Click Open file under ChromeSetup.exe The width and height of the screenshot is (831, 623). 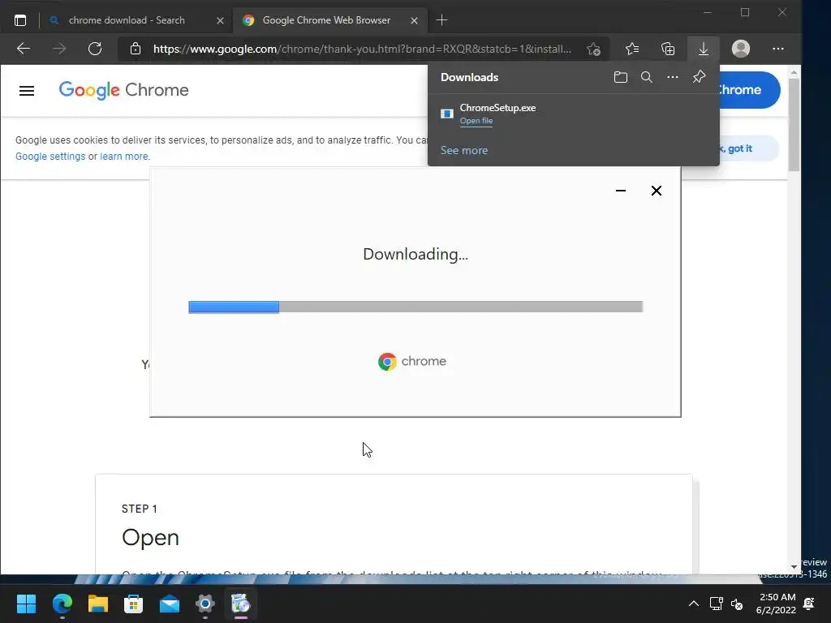pos(476,121)
